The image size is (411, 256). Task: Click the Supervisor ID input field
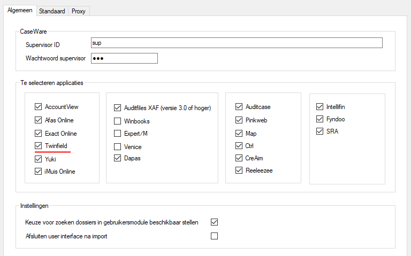tap(237, 43)
